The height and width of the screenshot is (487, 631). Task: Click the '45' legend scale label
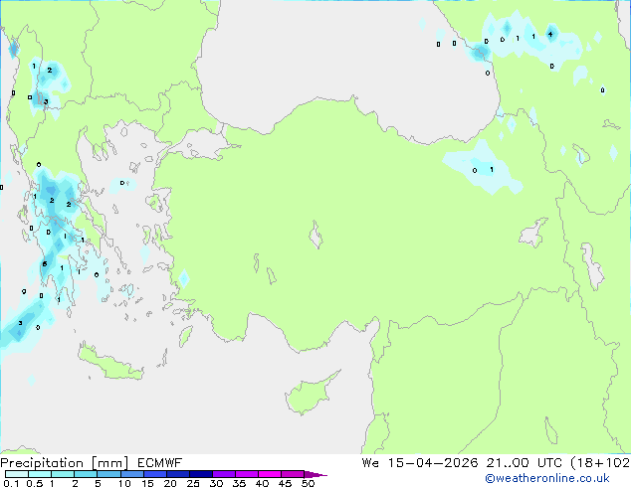click(285, 483)
